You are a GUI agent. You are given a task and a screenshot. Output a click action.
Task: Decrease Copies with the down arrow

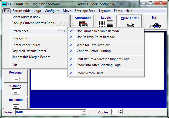coord(120,113)
